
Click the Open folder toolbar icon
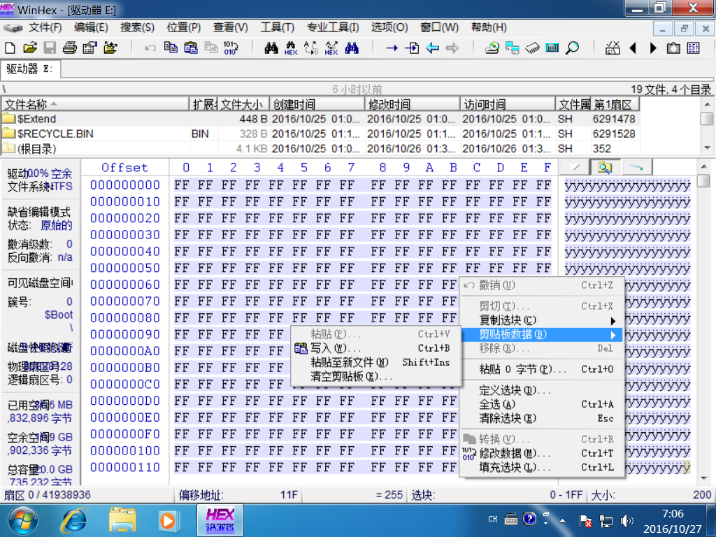pyautogui.click(x=110, y=48)
